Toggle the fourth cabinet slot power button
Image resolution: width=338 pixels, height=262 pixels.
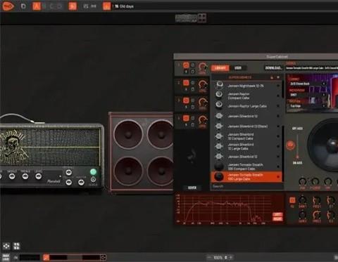click(186, 118)
